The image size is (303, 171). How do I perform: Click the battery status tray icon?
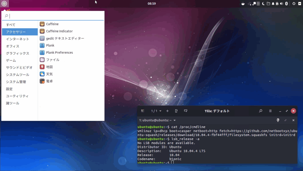click(x=277, y=4)
